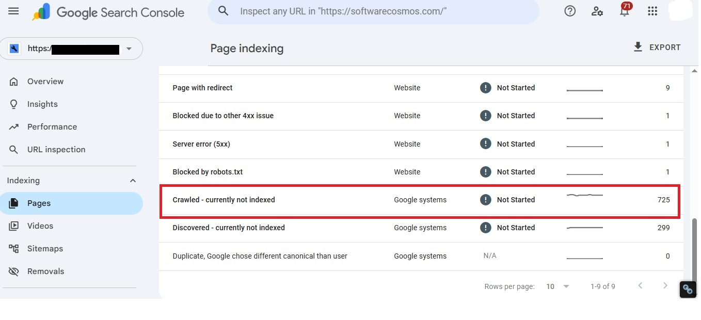
Task: Open Blocked by robots.txt row
Action: 421,172
